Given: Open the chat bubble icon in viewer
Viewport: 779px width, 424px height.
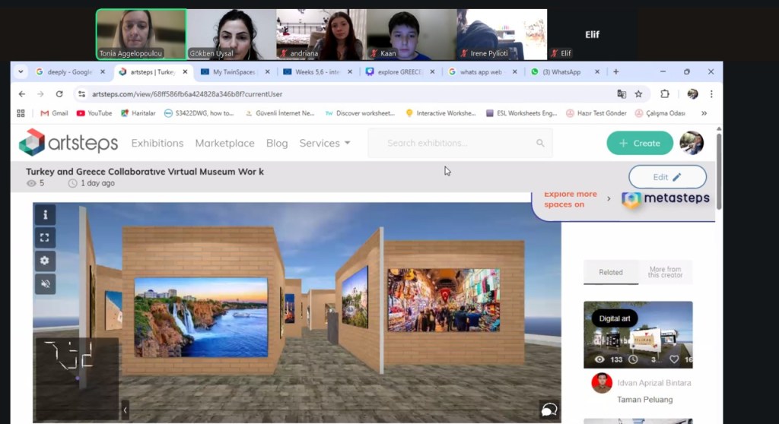Looking at the screenshot, I should (x=548, y=410).
